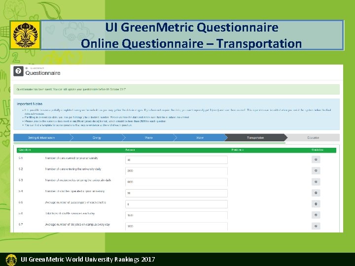Jump to the Education step tab
The height and width of the screenshot is (266, 355).
click(x=313, y=137)
